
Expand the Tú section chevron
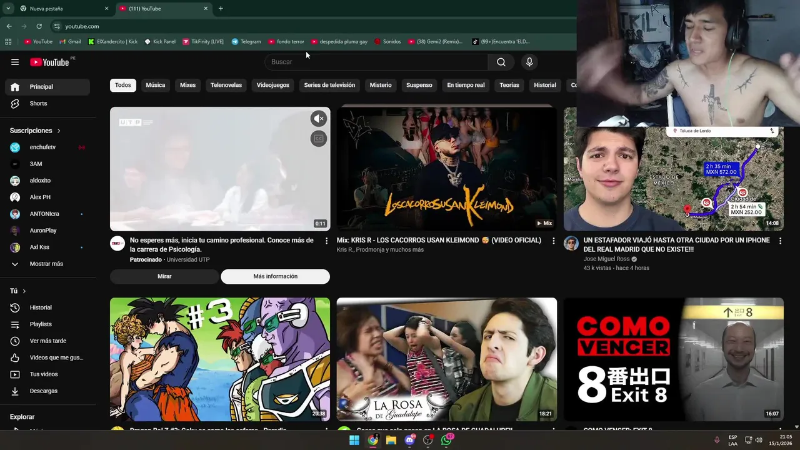tap(24, 291)
